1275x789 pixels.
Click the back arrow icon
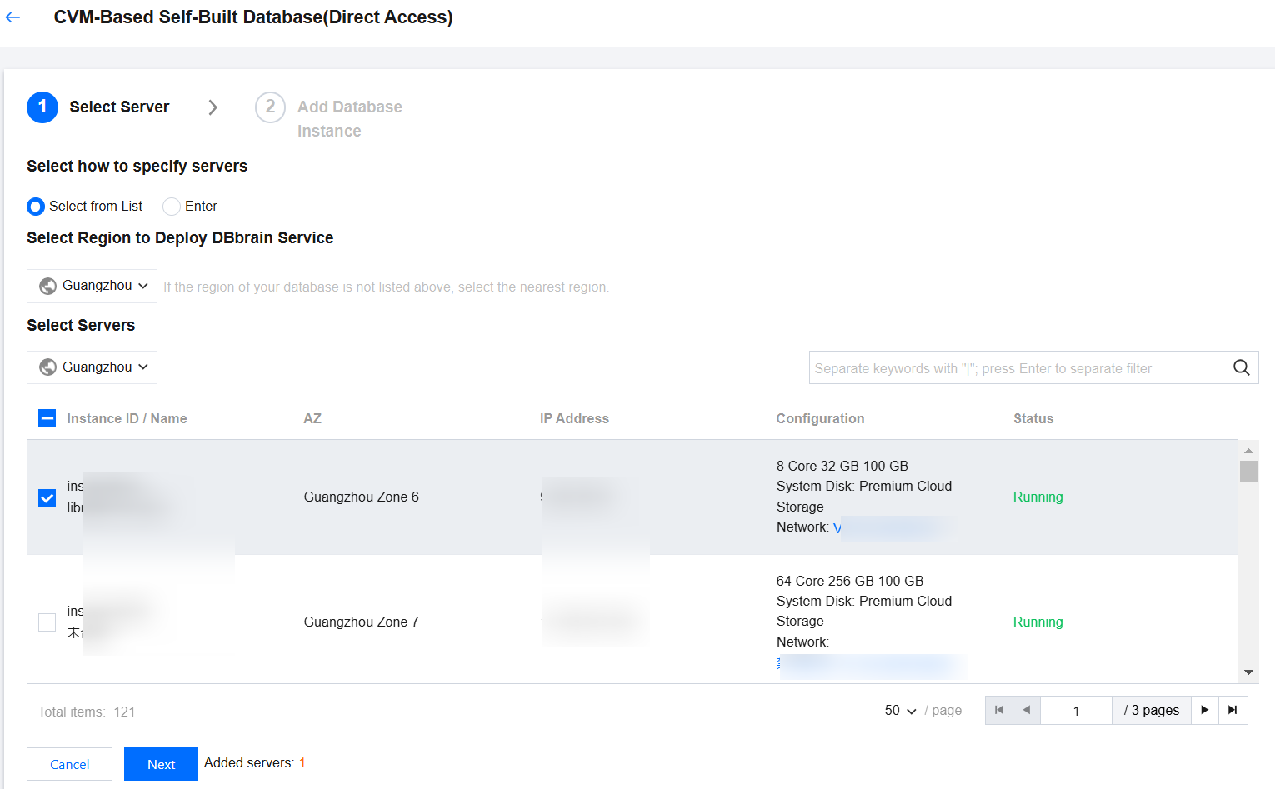12,17
